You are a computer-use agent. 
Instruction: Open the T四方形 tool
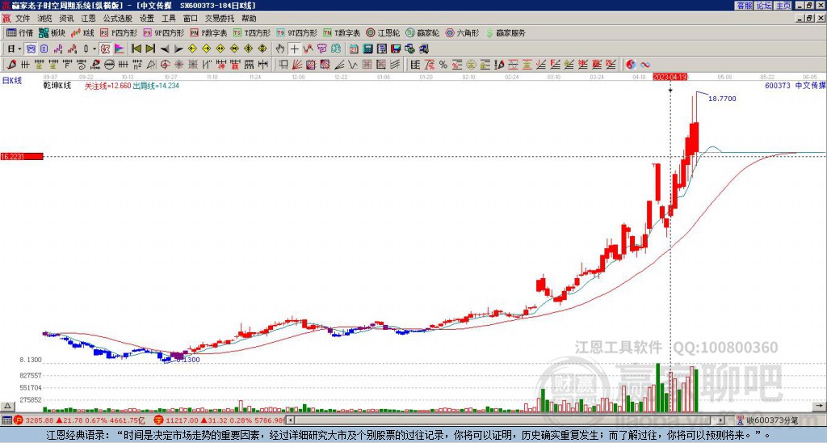(x=252, y=32)
